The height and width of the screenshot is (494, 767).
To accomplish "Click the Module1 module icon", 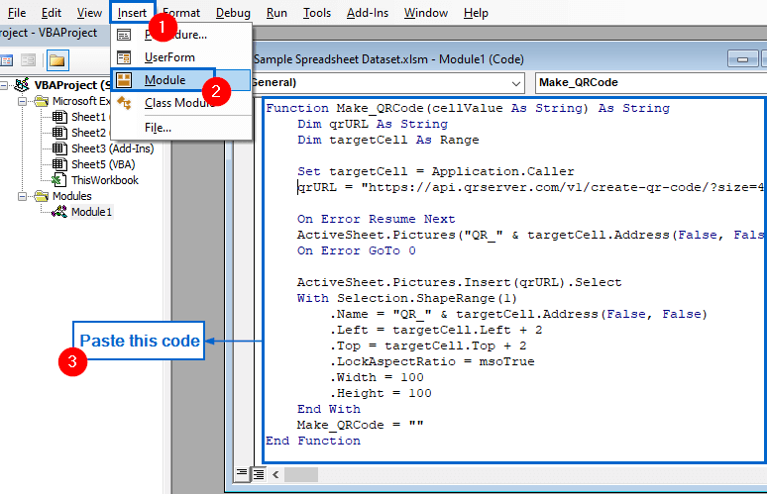I will tap(59, 212).
